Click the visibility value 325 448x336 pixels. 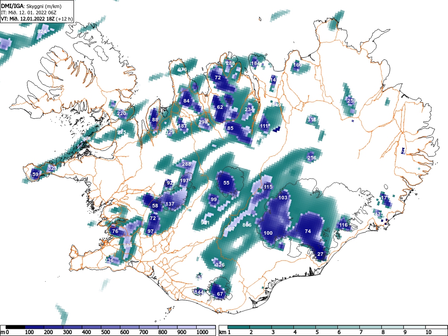tap(52, 168)
